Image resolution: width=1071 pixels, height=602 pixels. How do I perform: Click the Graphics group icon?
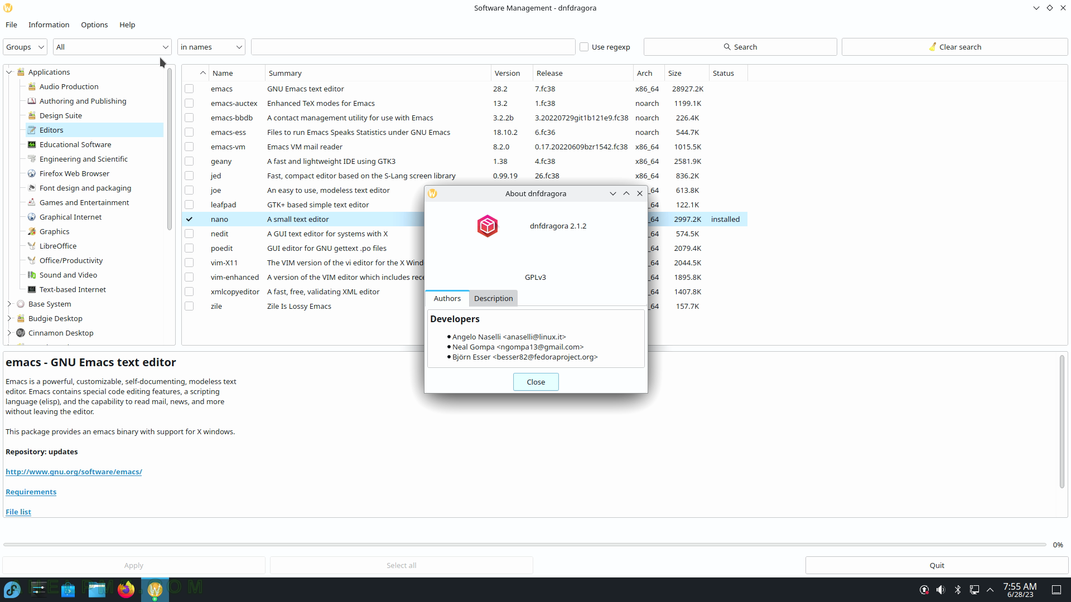click(x=32, y=231)
